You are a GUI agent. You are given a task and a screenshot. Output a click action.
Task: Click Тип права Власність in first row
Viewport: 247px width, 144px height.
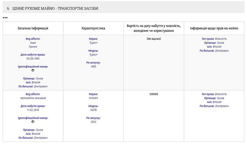pos(214,39)
